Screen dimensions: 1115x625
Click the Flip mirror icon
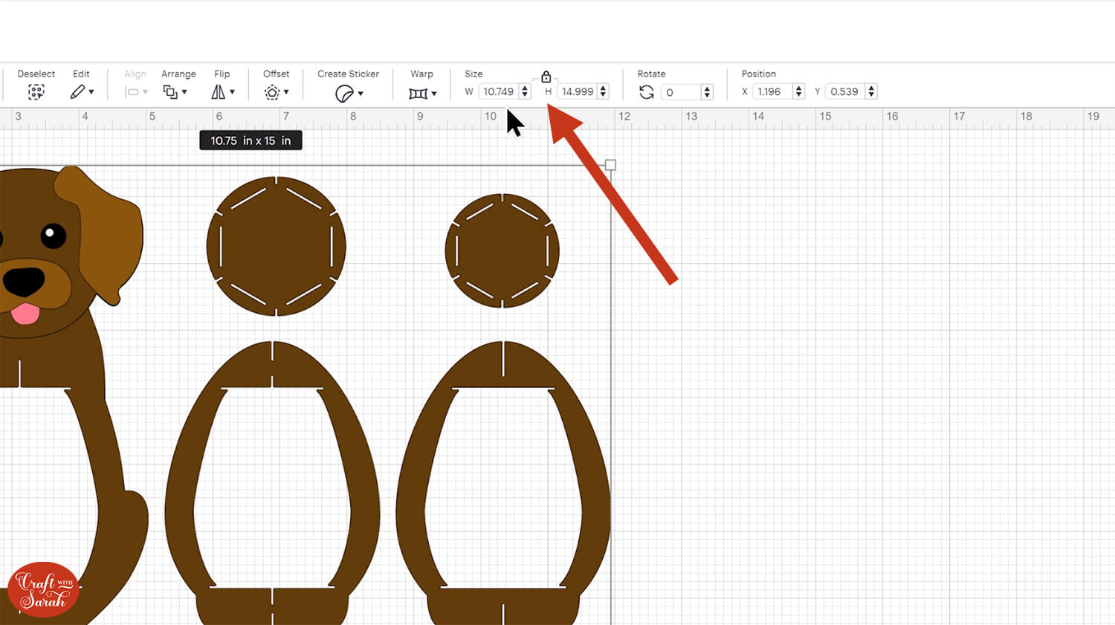(218, 92)
